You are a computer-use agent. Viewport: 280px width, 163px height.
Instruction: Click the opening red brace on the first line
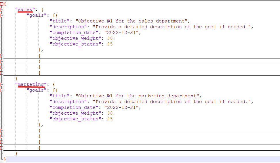tap(5, 4)
